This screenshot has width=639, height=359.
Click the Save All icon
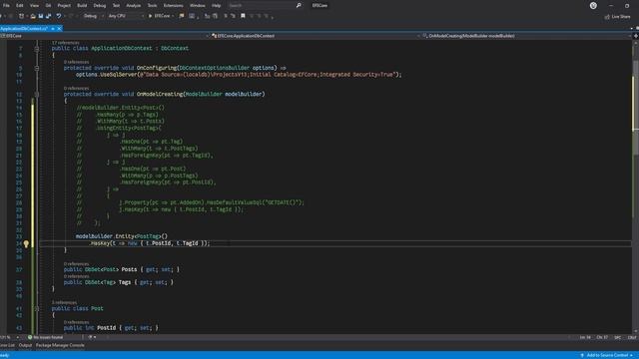click(x=49, y=16)
